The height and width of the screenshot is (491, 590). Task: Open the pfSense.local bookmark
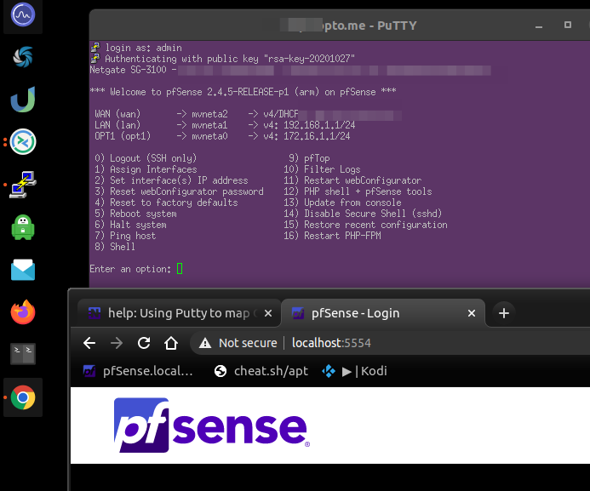[x=138, y=371]
